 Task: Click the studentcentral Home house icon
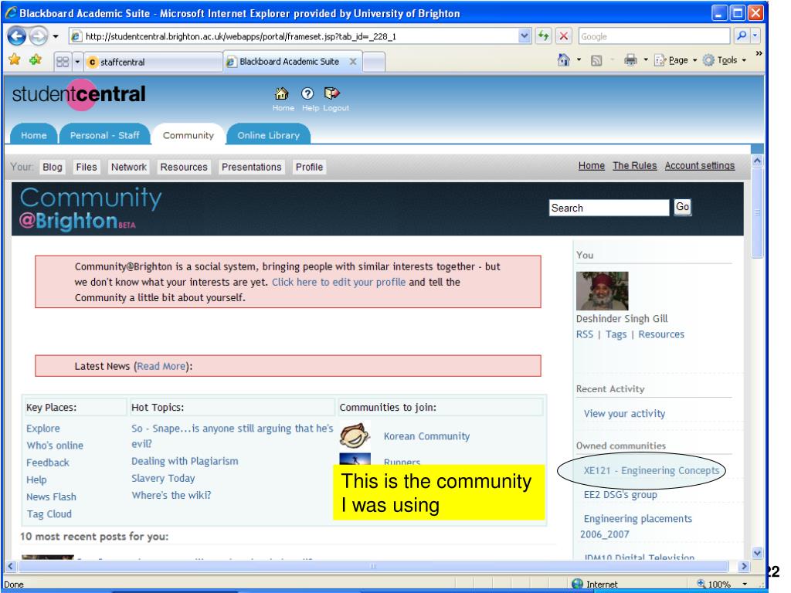[x=281, y=93]
